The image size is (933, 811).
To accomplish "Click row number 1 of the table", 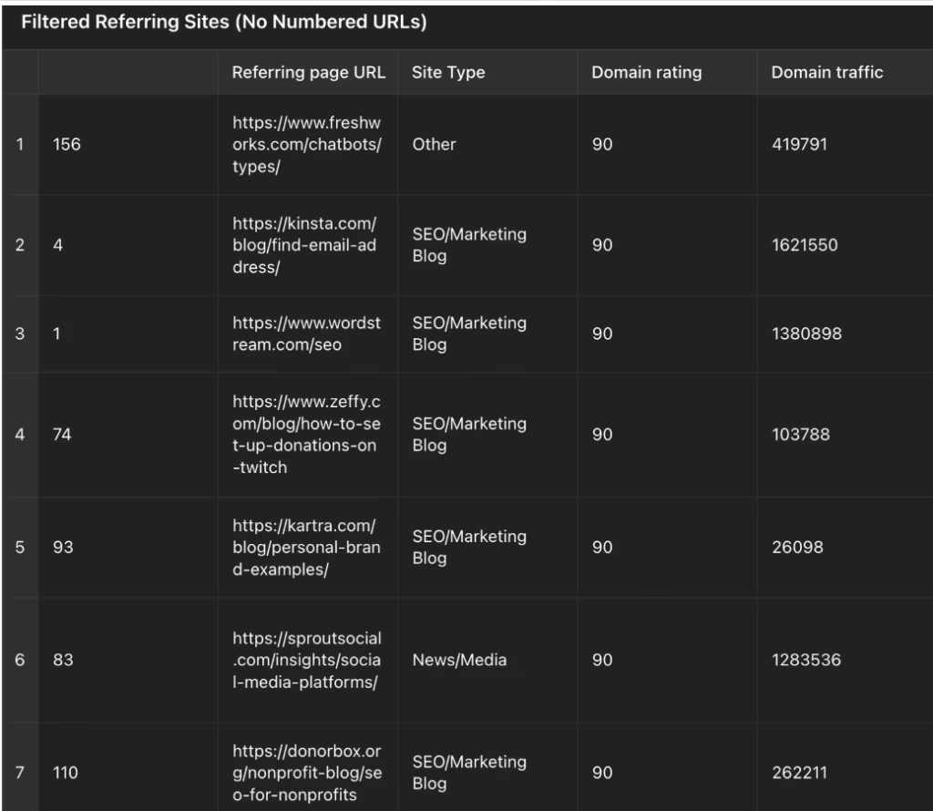I will point(20,144).
